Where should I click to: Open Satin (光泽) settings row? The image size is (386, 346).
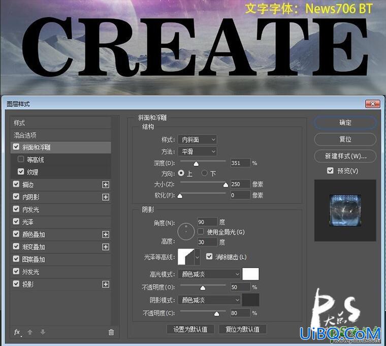pos(60,222)
